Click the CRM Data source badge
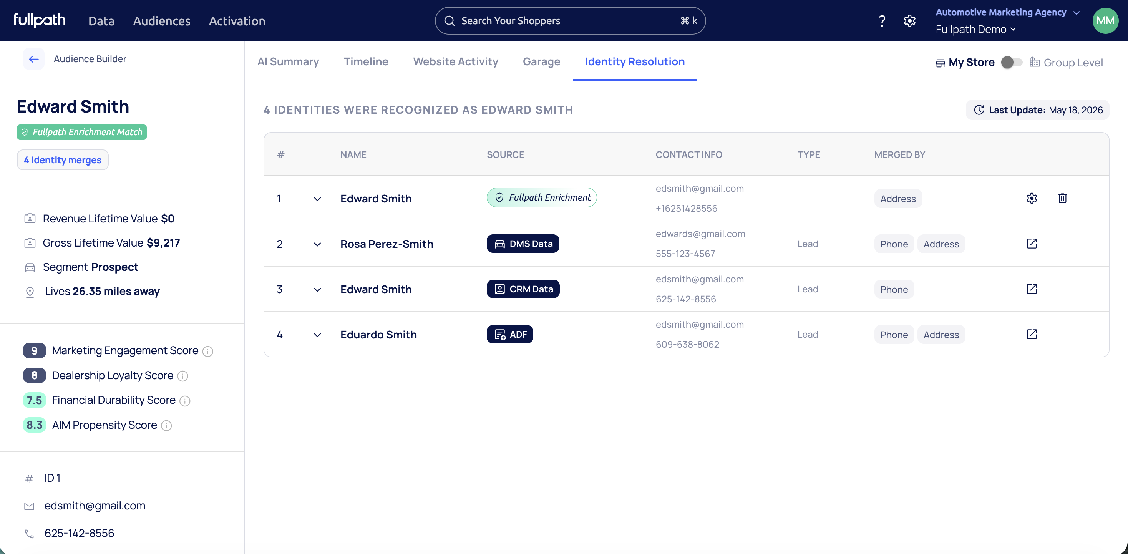 pyautogui.click(x=523, y=289)
